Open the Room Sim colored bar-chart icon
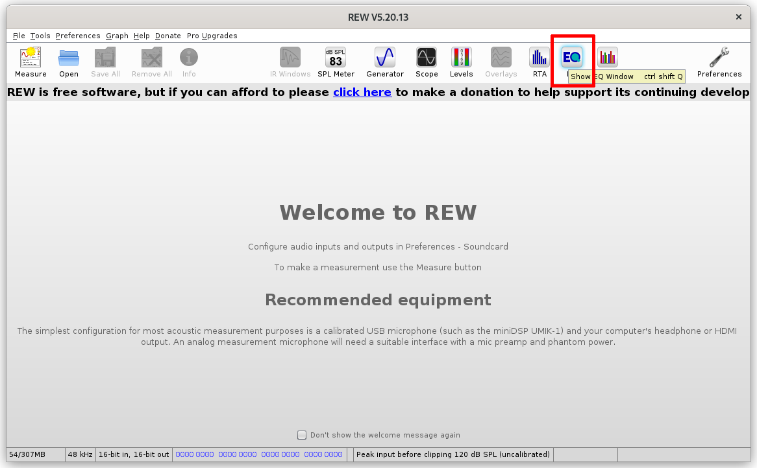 [607, 57]
